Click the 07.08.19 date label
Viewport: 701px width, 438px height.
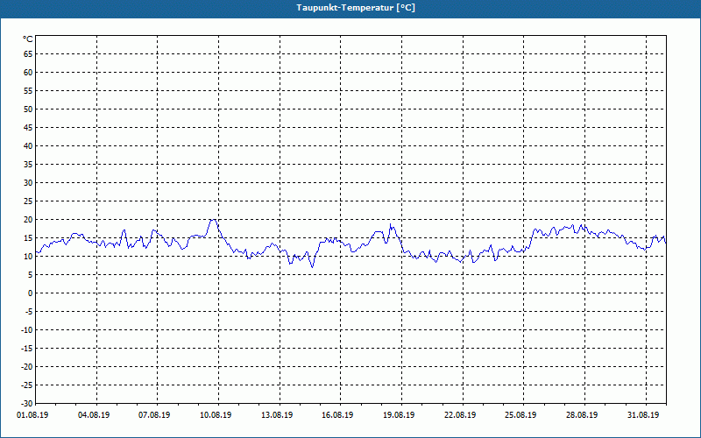[155, 415]
